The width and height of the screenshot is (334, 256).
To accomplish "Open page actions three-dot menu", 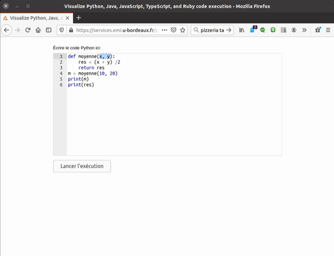I will tap(164, 30).
